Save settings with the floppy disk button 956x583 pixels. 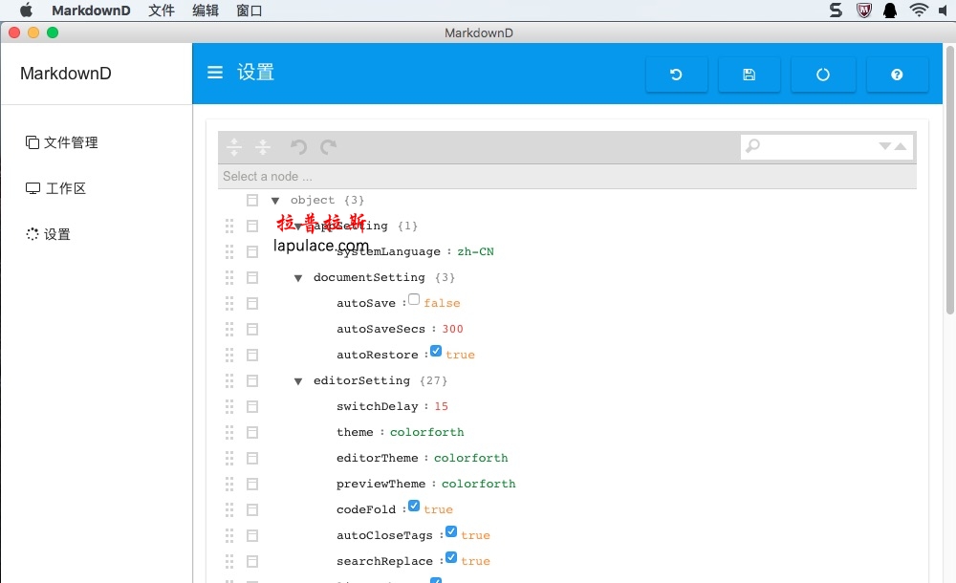[x=750, y=75]
